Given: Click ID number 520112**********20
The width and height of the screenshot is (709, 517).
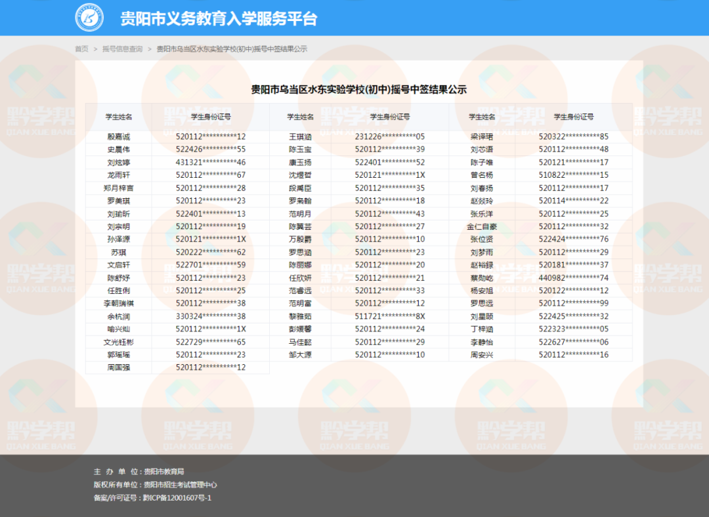Looking at the screenshot, I should click(x=390, y=265).
